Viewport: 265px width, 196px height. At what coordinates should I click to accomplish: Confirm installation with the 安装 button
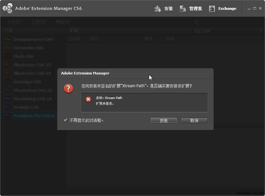pyautogui.click(x=163, y=120)
